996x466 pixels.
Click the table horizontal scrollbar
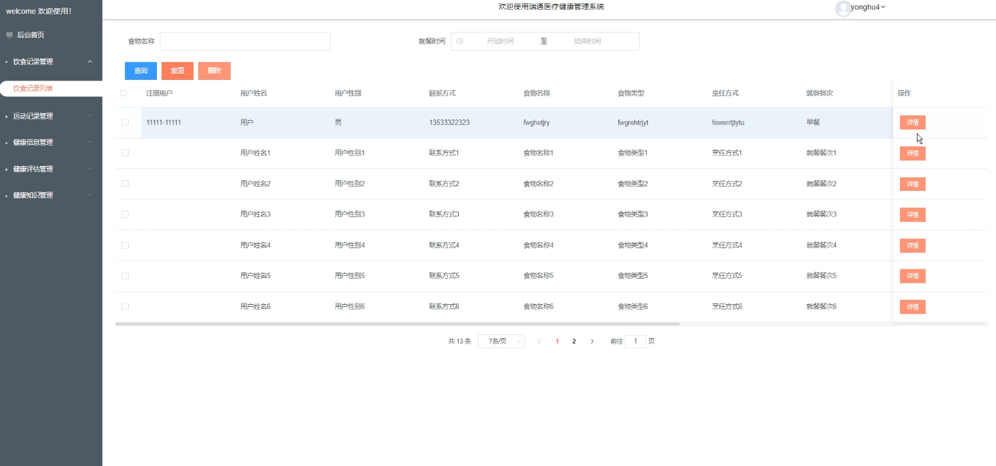pyautogui.click(x=397, y=324)
